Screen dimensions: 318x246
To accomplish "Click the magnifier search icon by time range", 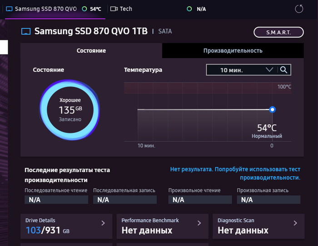I will point(284,70).
